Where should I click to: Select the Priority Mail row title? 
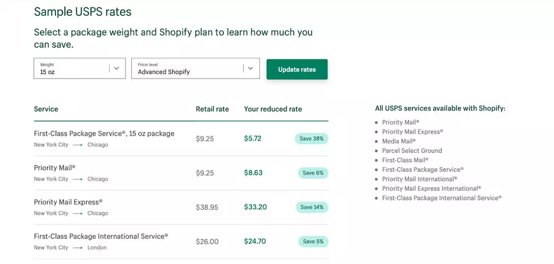55,168
